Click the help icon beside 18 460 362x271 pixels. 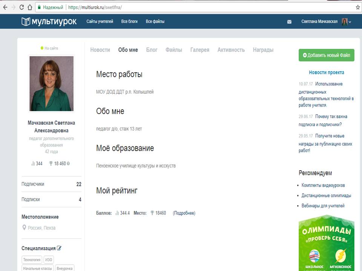[68, 164]
